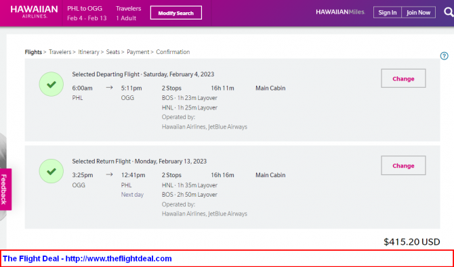The width and height of the screenshot is (454, 267).
Task: Click BOS 2h 50m Layover text
Action: click(x=189, y=195)
